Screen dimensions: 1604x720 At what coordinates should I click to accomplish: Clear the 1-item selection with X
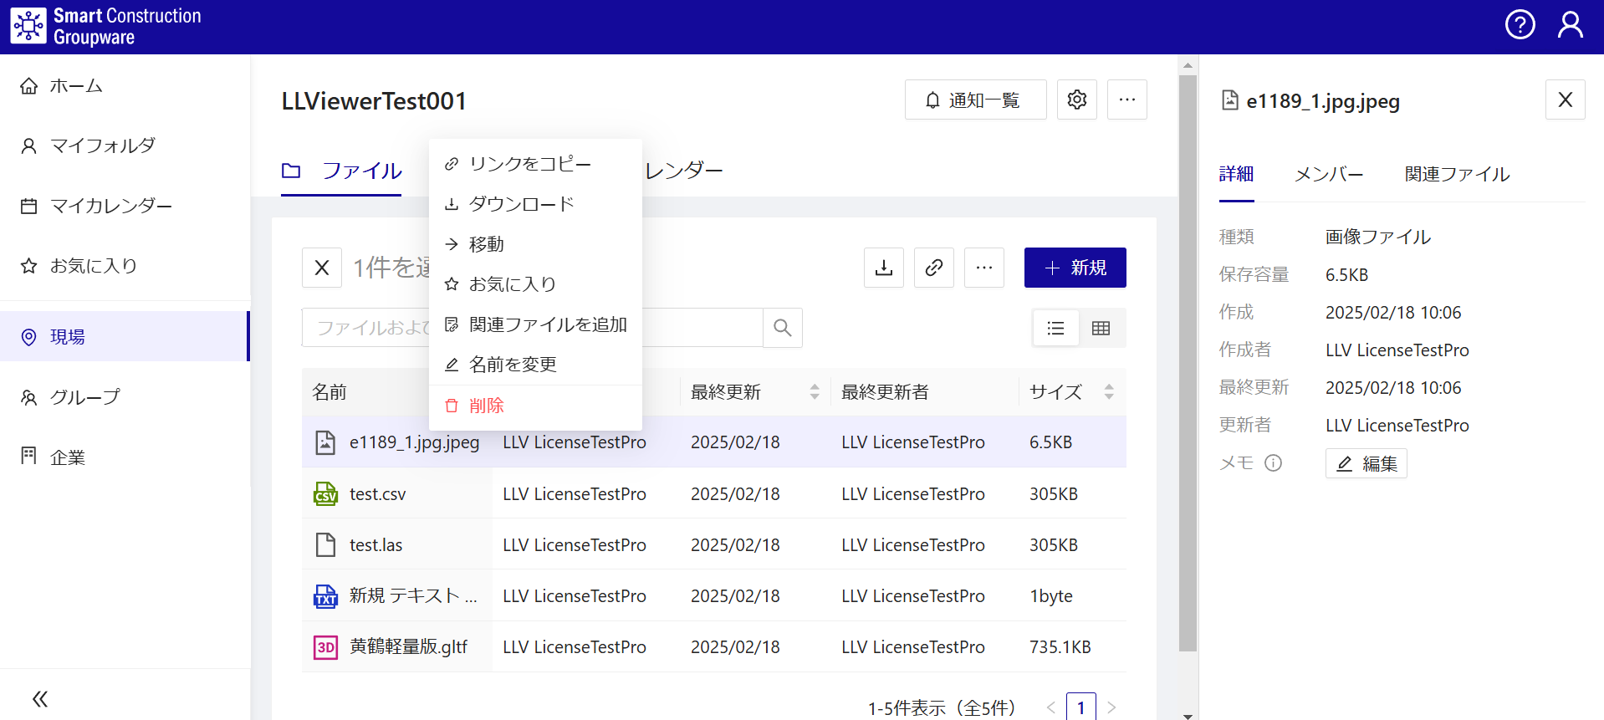pyautogui.click(x=322, y=268)
